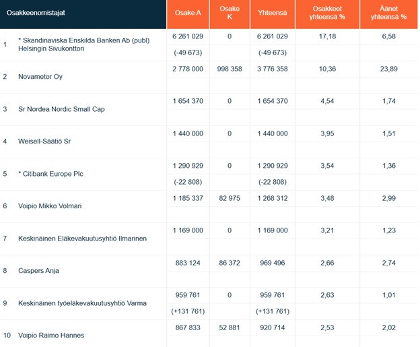The image size is (420, 347).
Task: Click share percentage 2,66
Action: coord(327,263)
